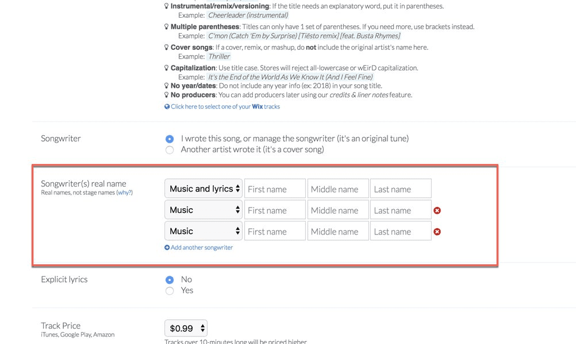
Task: Click the 'Explicit lyrics' label
Action: (x=64, y=280)
